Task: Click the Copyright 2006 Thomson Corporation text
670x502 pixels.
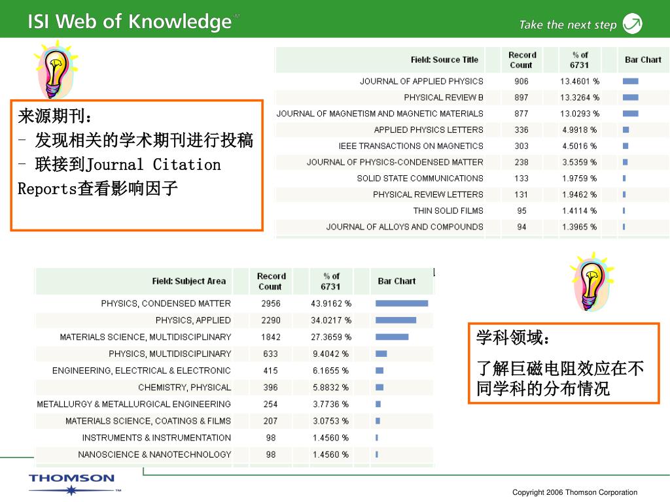Action: click(574, 492)
